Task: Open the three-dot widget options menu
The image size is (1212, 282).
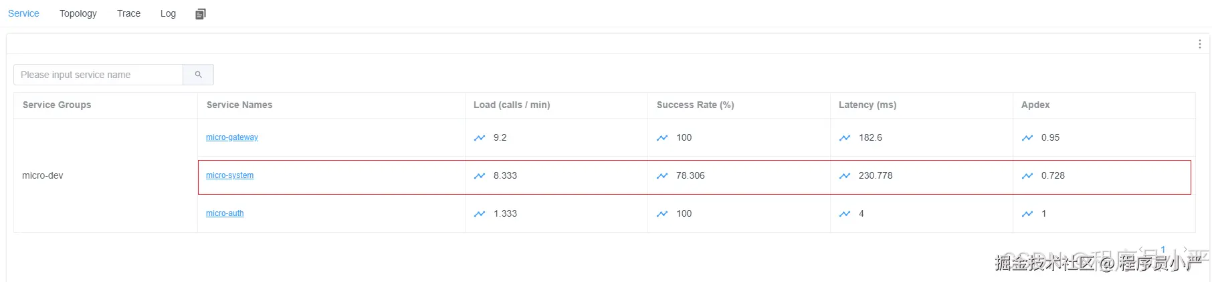Action: coord(1199,44)
